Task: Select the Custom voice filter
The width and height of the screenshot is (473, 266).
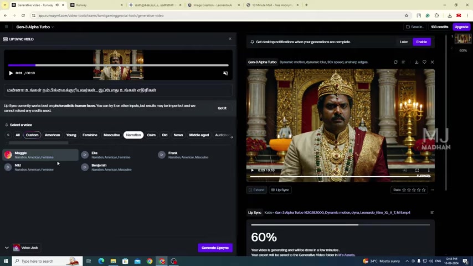Action: pyautogui.click(x=32, y=135)
